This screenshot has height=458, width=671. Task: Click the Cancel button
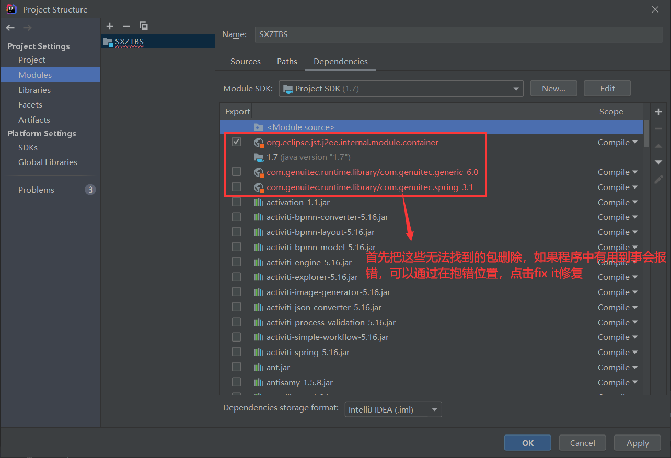(582, 443)
